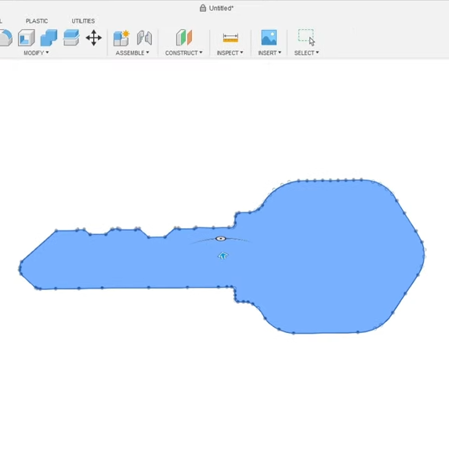Click the lock icon beside Untitled
The image size is (449, 449).
[x=203, y=8]
